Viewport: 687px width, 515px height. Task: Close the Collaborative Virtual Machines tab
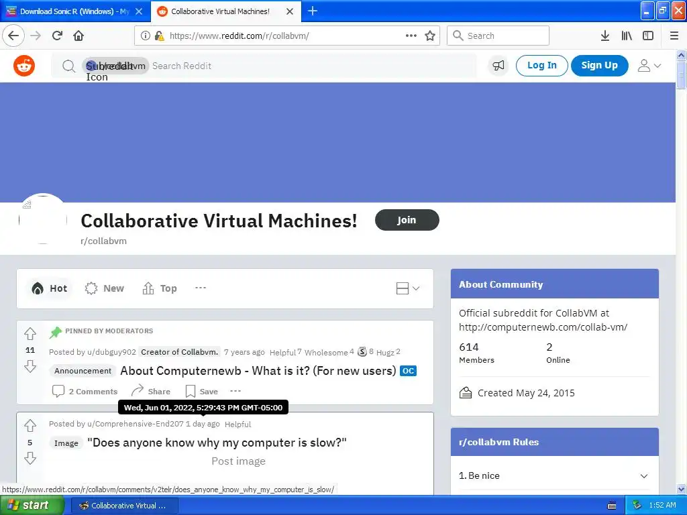coord(290,11)
